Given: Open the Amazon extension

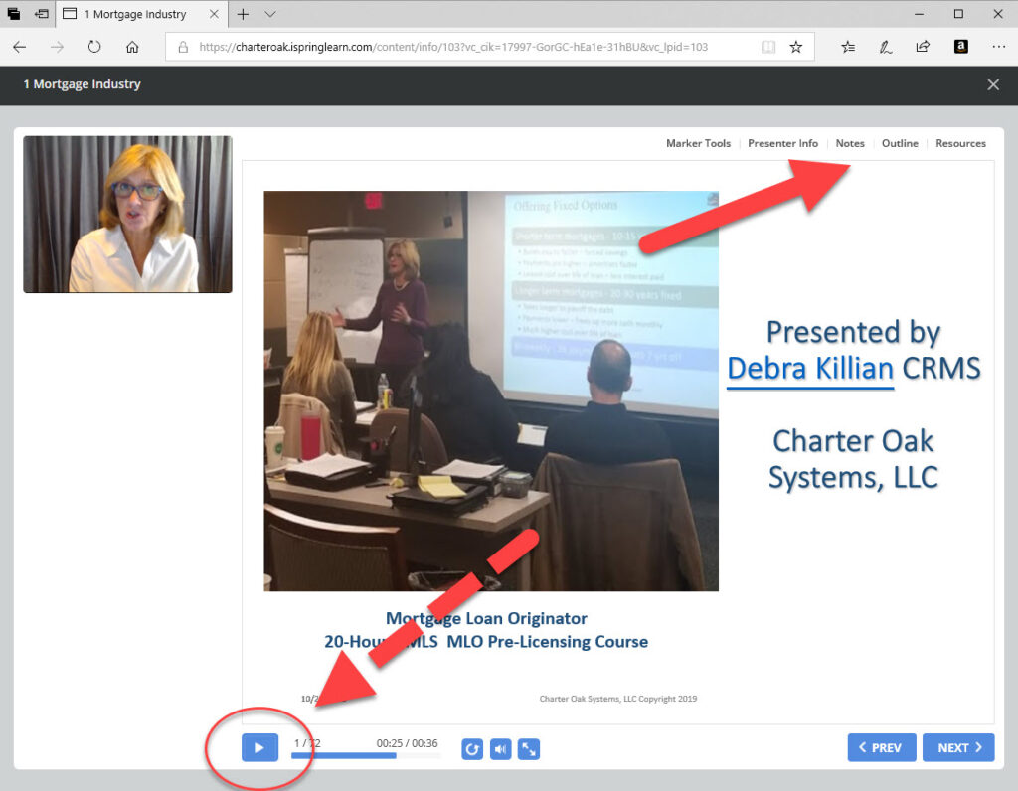Looking at the screenshot, I should (961, 47).
